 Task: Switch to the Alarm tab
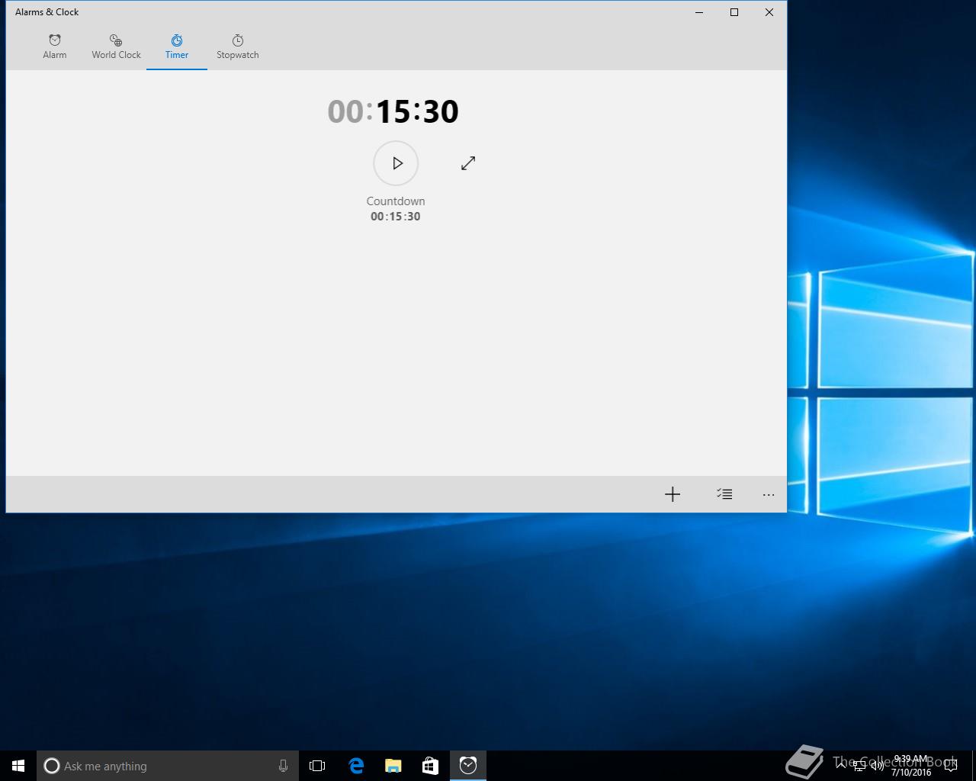55,47
